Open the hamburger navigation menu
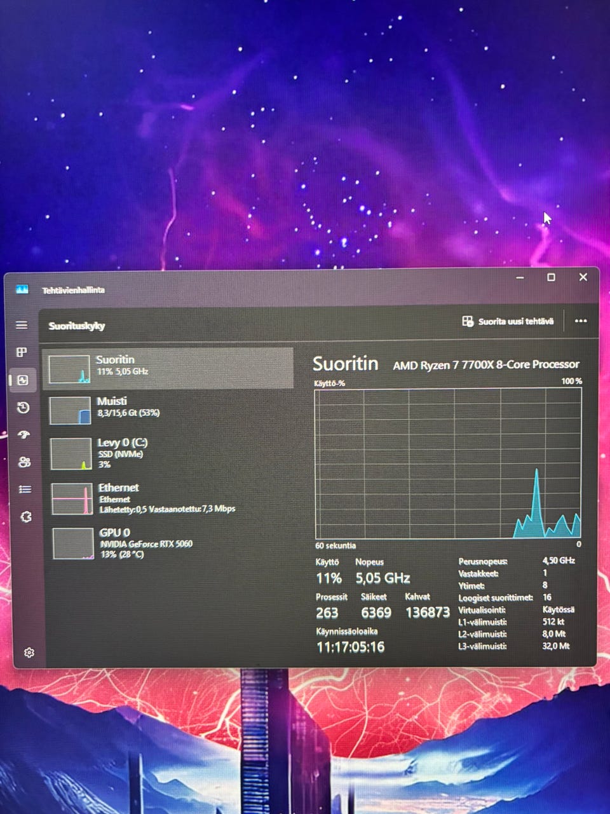Screen dimensions: 610x814 click(22, 325)
